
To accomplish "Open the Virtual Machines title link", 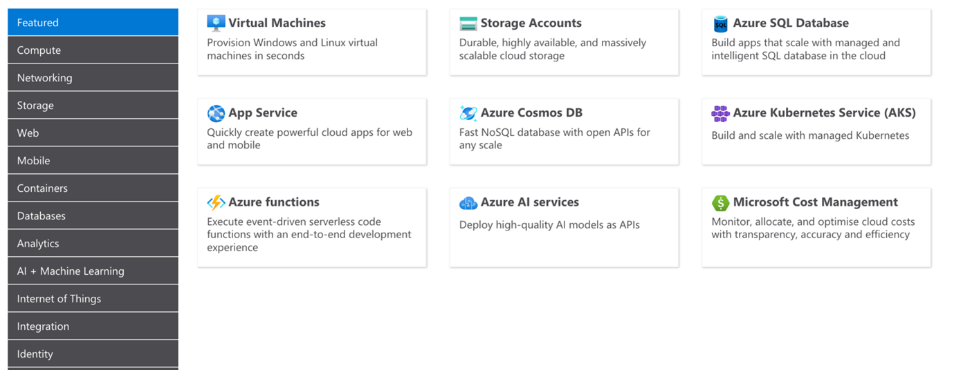I will 277,23.
